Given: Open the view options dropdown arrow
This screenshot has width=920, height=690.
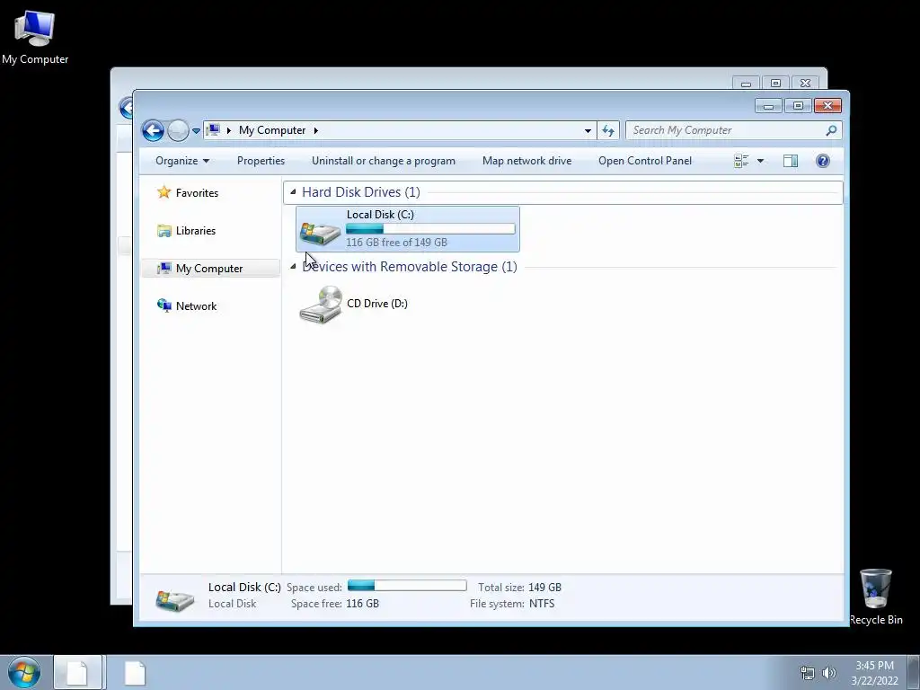Looking at the screenshot, I should click(760, 161).
